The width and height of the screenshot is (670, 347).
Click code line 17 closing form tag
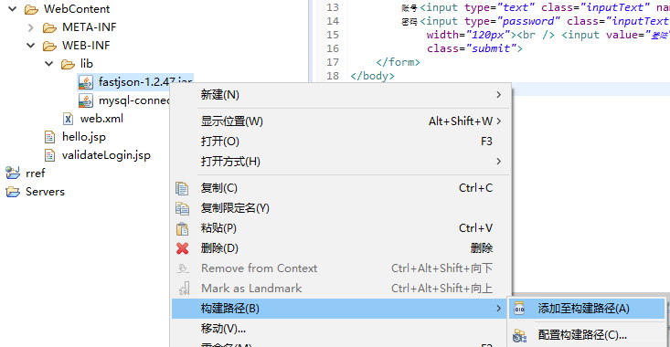(398, 62)
